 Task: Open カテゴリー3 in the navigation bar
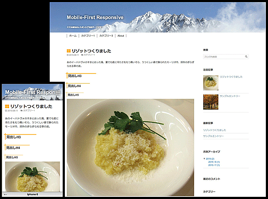[x=106, y=36]
